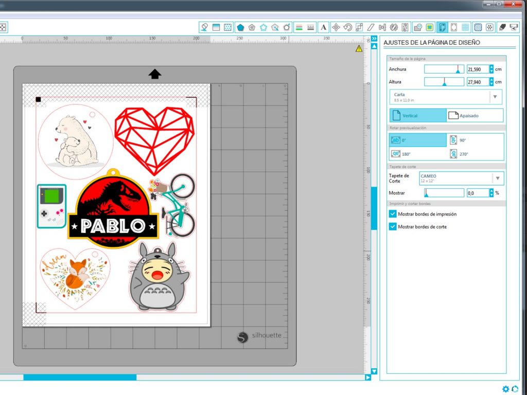Open the Carta page size dropdown
The image size is (527, 395).
(x=446, y=97)
